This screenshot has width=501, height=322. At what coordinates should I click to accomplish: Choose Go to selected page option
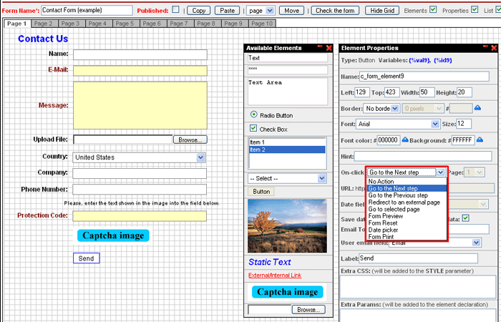(407, 209)
